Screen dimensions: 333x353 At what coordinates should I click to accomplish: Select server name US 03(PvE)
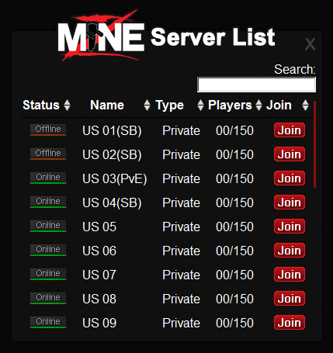coord(115,178)
